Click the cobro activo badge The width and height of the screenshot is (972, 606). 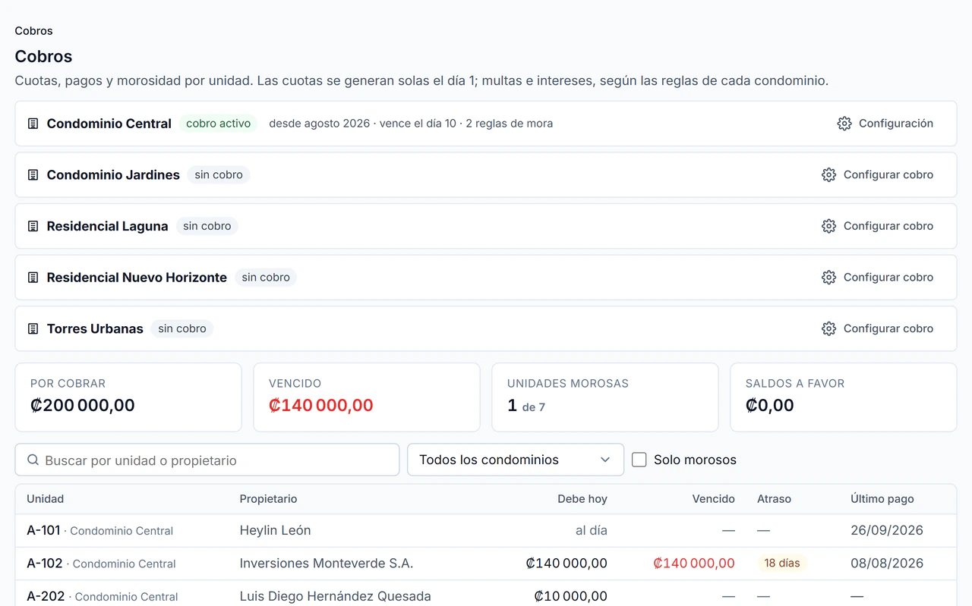coord(219,124)
